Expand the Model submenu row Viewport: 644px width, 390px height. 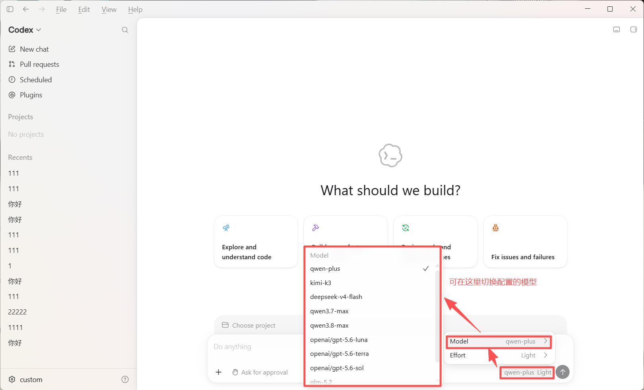pos(499,341)
